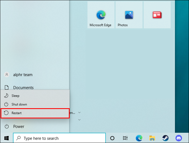Expand the upper chevron in app list
Viewport: 189px width, 143px height.
click(x=79, y=113)
